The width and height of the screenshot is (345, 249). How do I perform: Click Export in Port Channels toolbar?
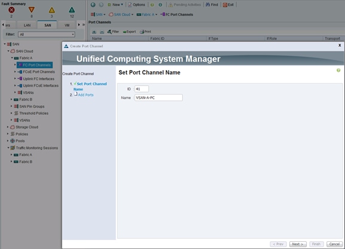(129, 32)
